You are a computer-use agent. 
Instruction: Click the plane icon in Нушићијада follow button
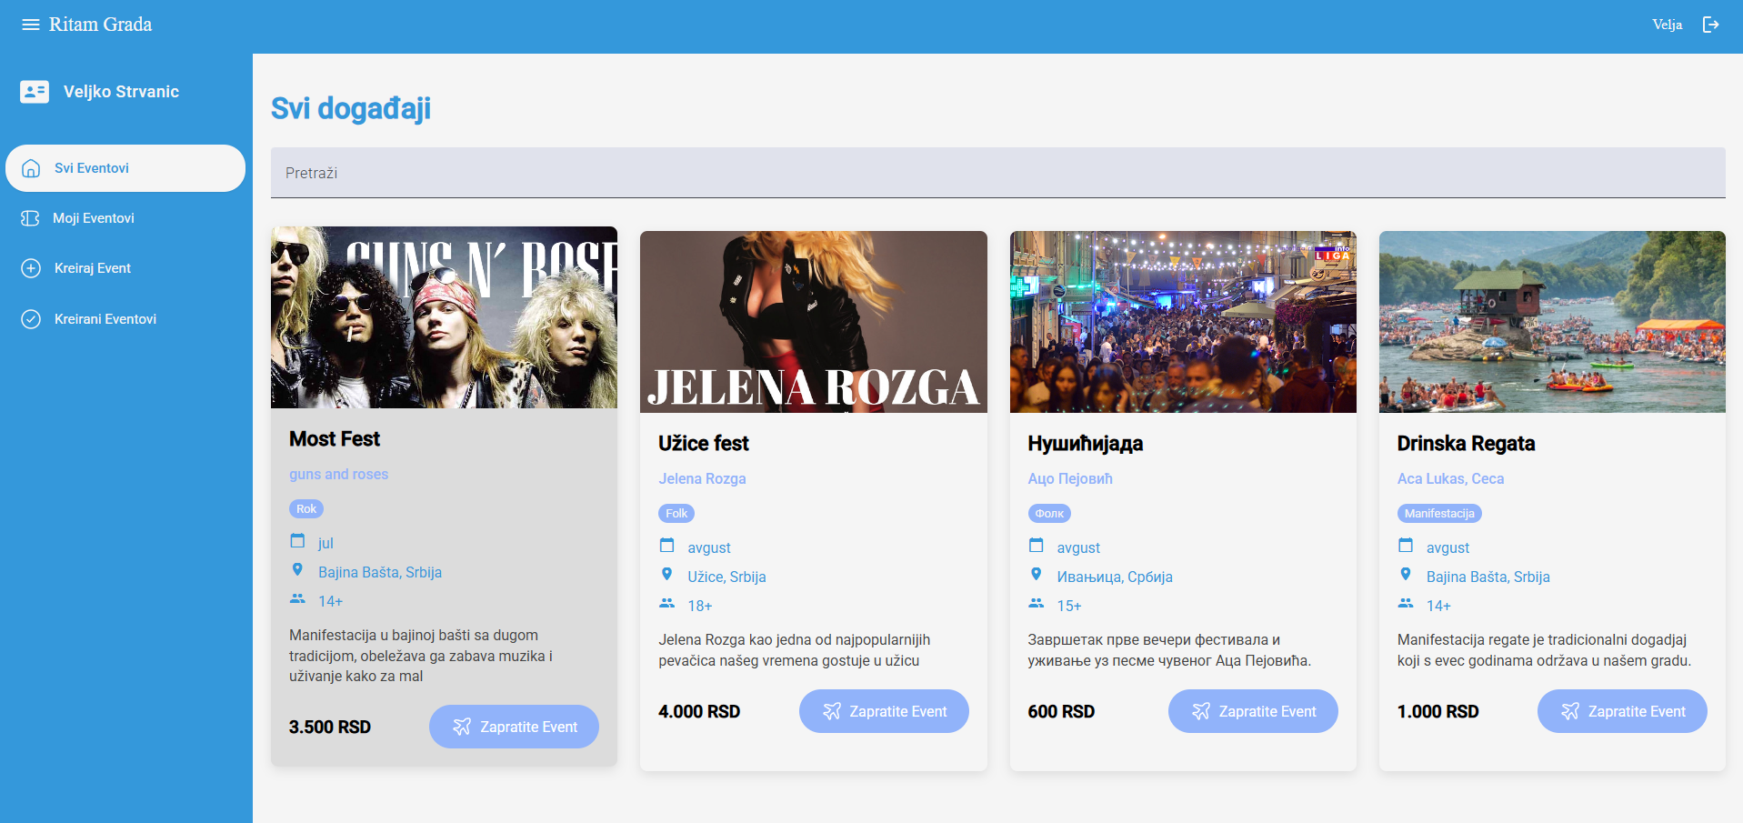pyautogui.click(x=1201, y=711)
